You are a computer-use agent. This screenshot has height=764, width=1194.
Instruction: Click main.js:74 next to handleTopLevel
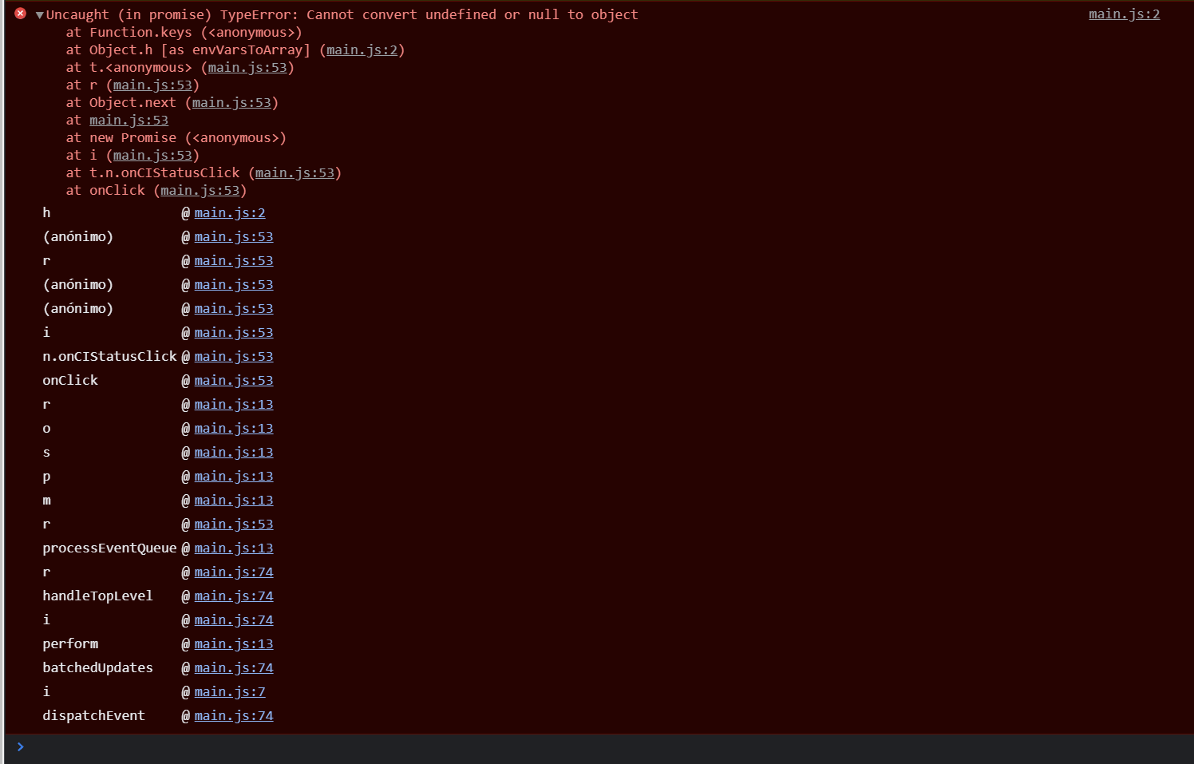[x=233, y=596]
